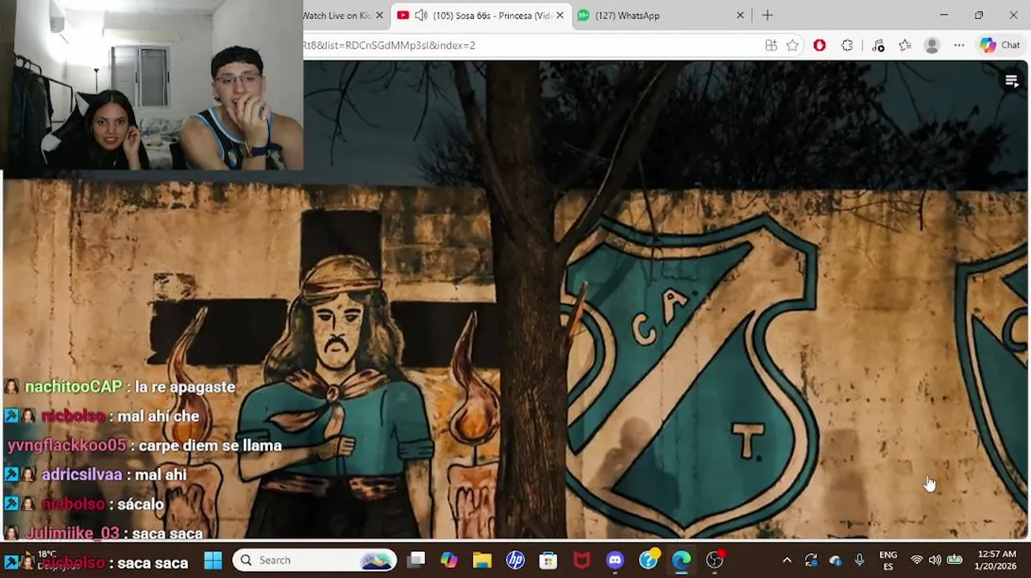Click chat username yvngflackkoo05

pyautogui.click(x=67, y=446)
